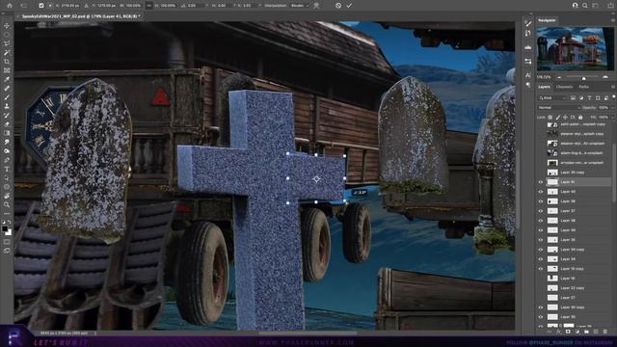Image resolution: width=617 pixels, height=347 pixels.
Task: Open the workspace switcher dropdown
Action: coord(596,6)
